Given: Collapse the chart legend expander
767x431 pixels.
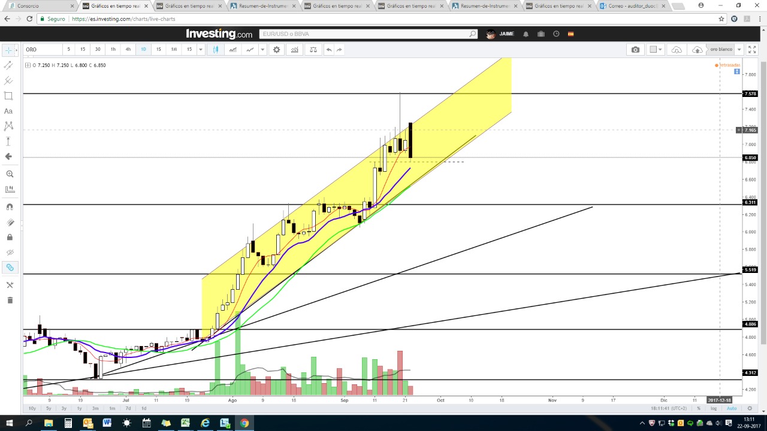Looking at the screenshot, I should click(28, 65).
